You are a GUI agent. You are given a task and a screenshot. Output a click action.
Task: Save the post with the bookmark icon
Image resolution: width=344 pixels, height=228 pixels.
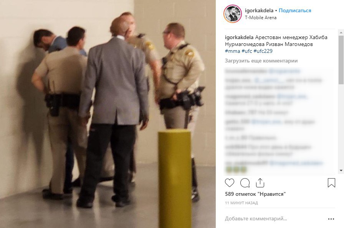[x=331, y=183]
